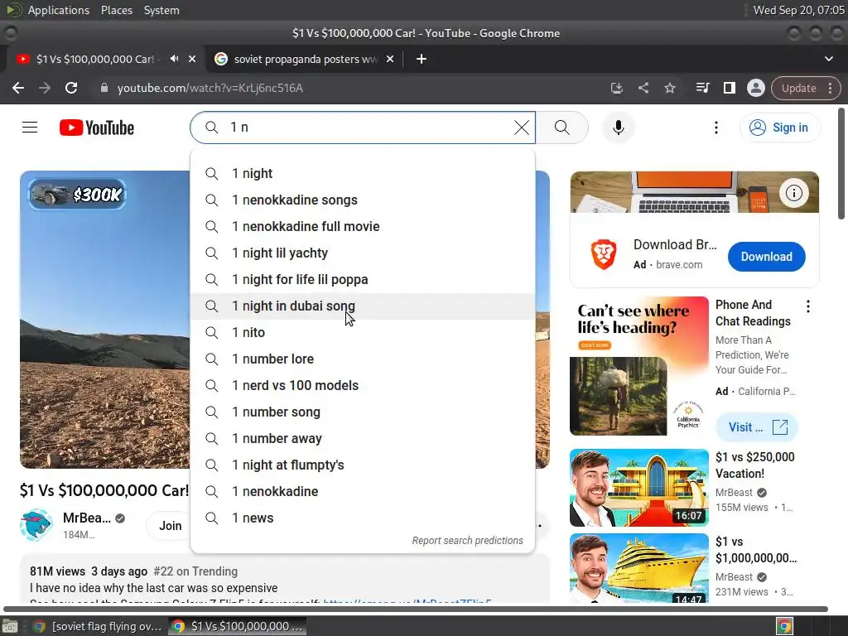Image resolution: width=848 pixels, height=636 pixels.
Task: Open the clock showing Wed Sep 20
Action: [798, 10]
